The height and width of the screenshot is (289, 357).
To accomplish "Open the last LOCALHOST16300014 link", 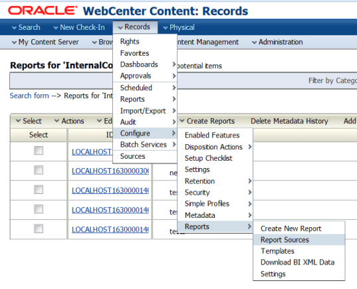I will [110, 230].
